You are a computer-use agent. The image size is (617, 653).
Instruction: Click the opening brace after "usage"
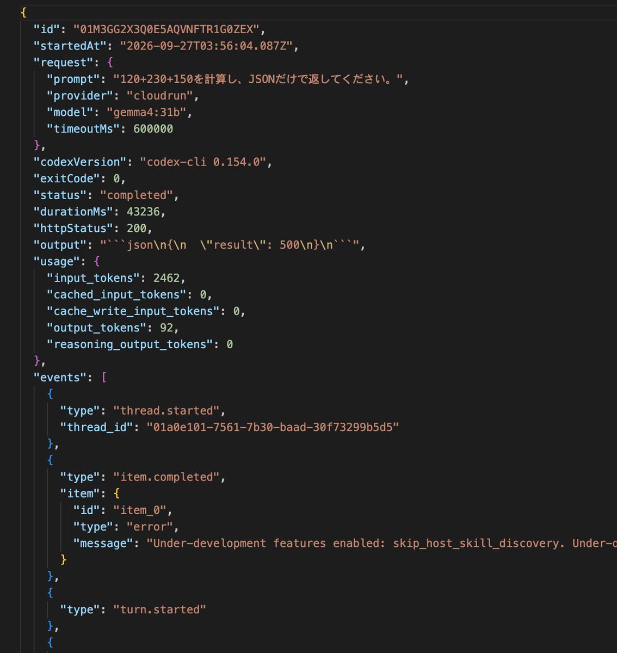point(97,261)
